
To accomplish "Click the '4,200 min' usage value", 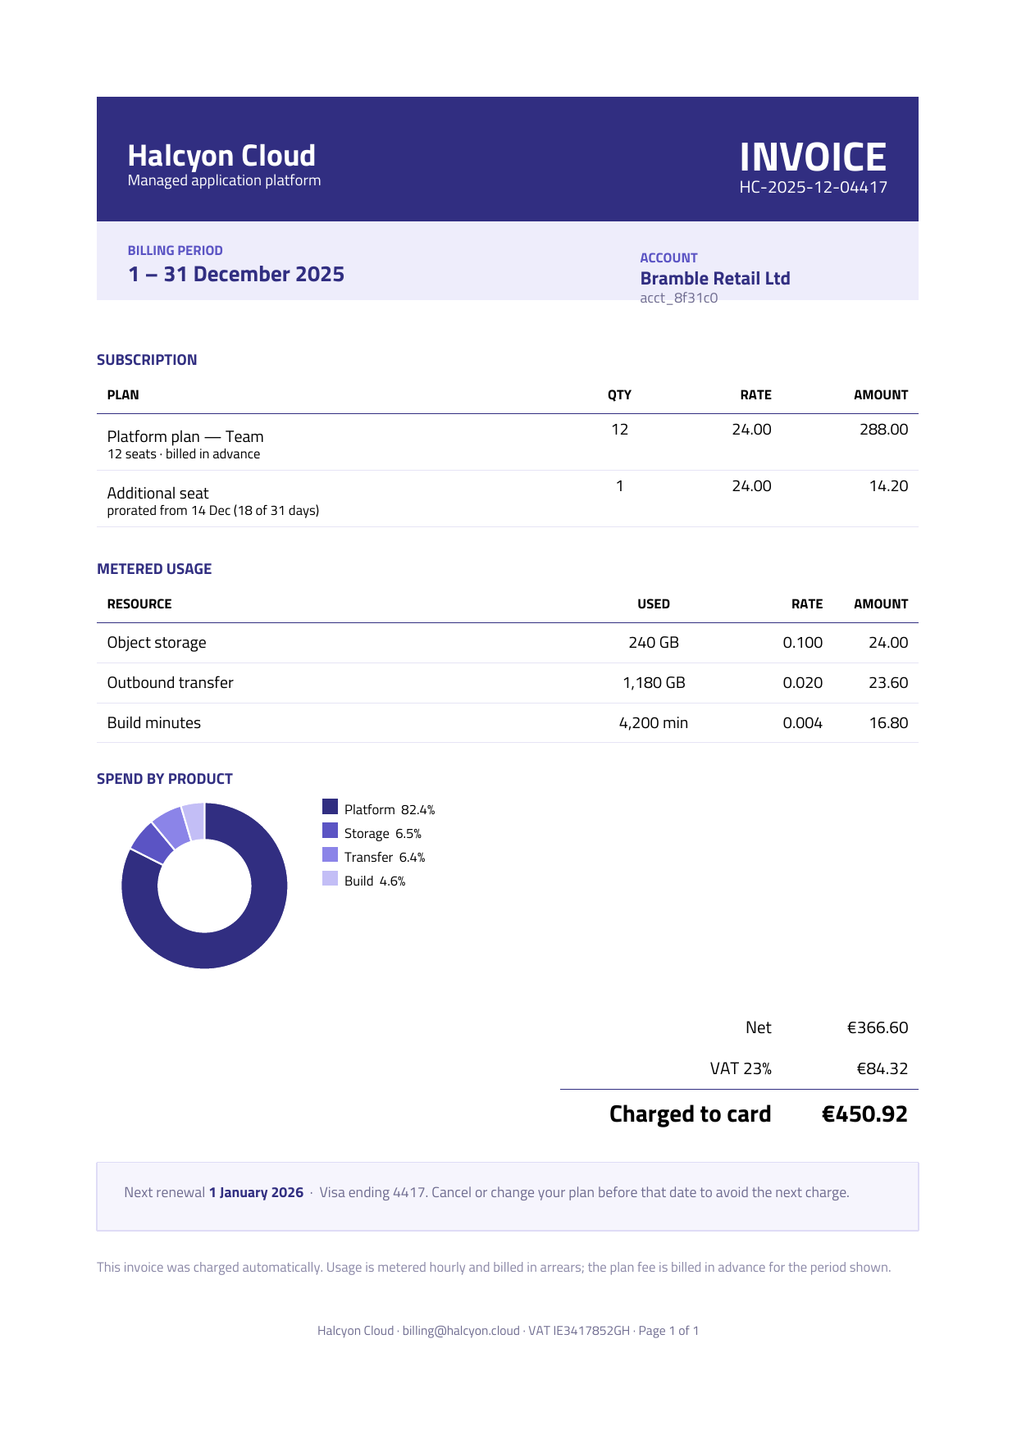I will pos(654,723).
